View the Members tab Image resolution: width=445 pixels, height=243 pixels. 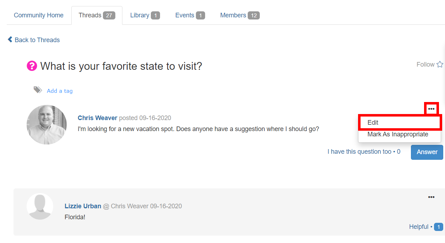240,15
